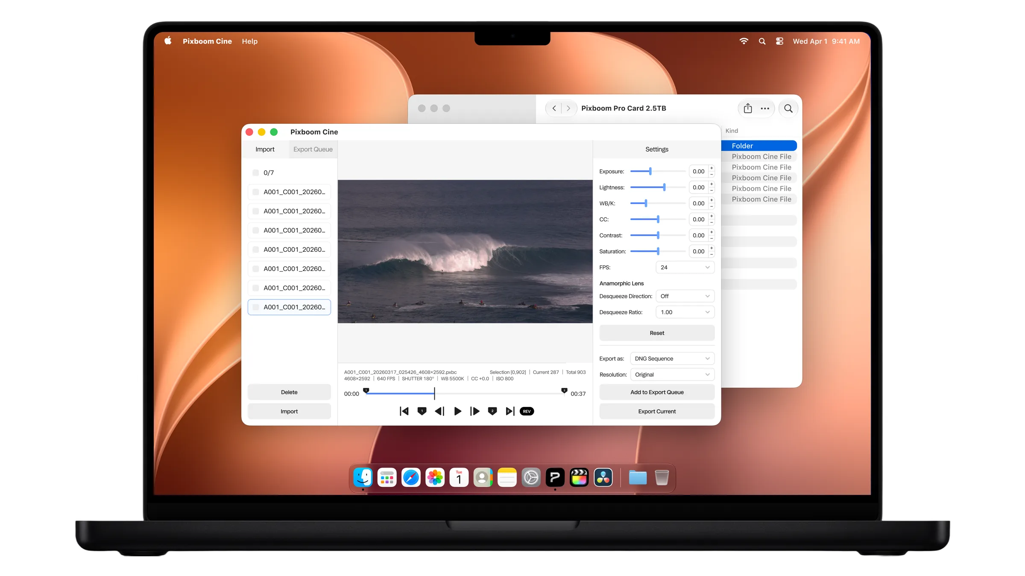Check the highlighted last clip's checkbox
The height and width of the screenshot is (576, 1025).
click(x=255, y=307)
